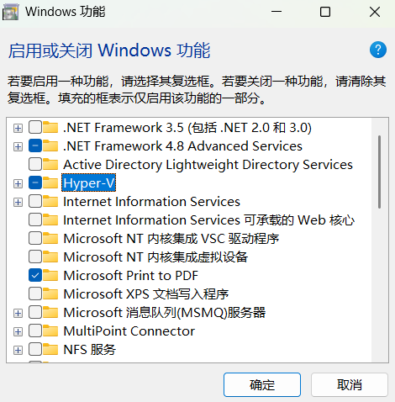Click the 确定 button
The width and height of the screenshot is (395, 402).
click(262, 384)
